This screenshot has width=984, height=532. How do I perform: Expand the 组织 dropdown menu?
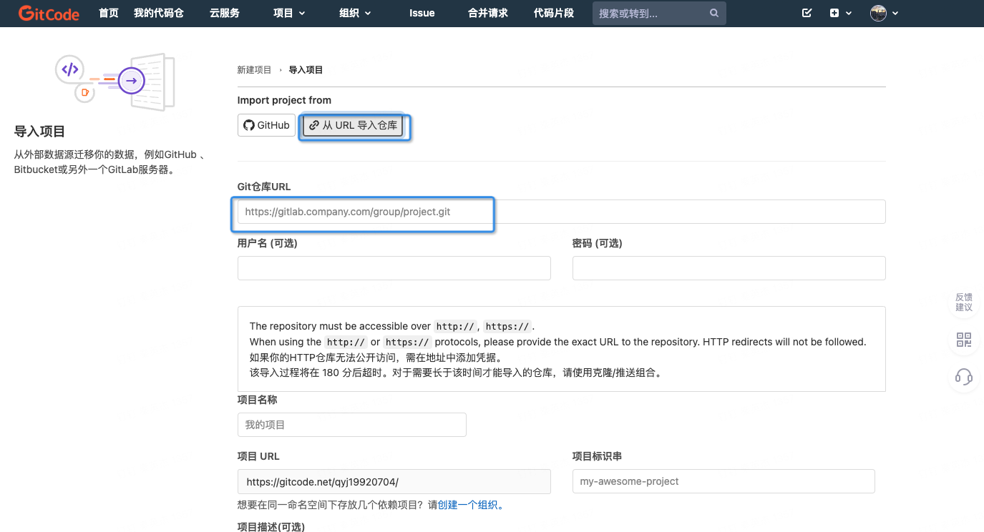tap(355, 14)
